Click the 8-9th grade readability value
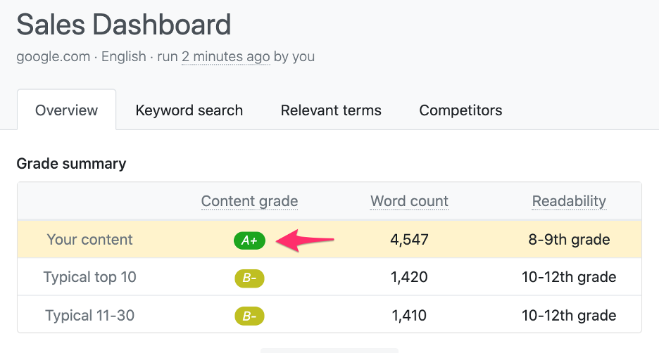The image size is (659, 353). (x=569, y=240)
